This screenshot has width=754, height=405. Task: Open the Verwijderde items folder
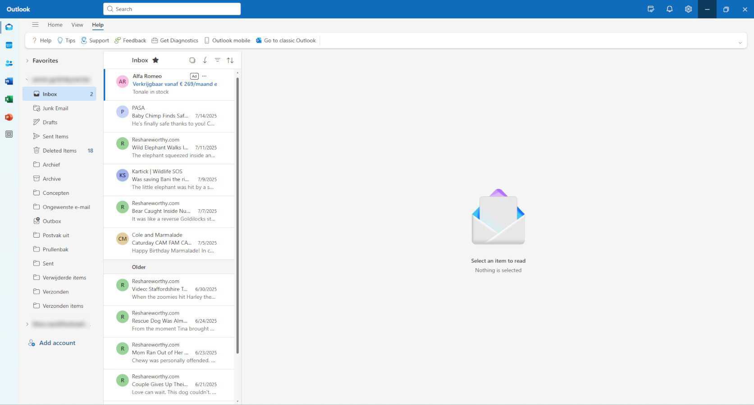[59, 278]
